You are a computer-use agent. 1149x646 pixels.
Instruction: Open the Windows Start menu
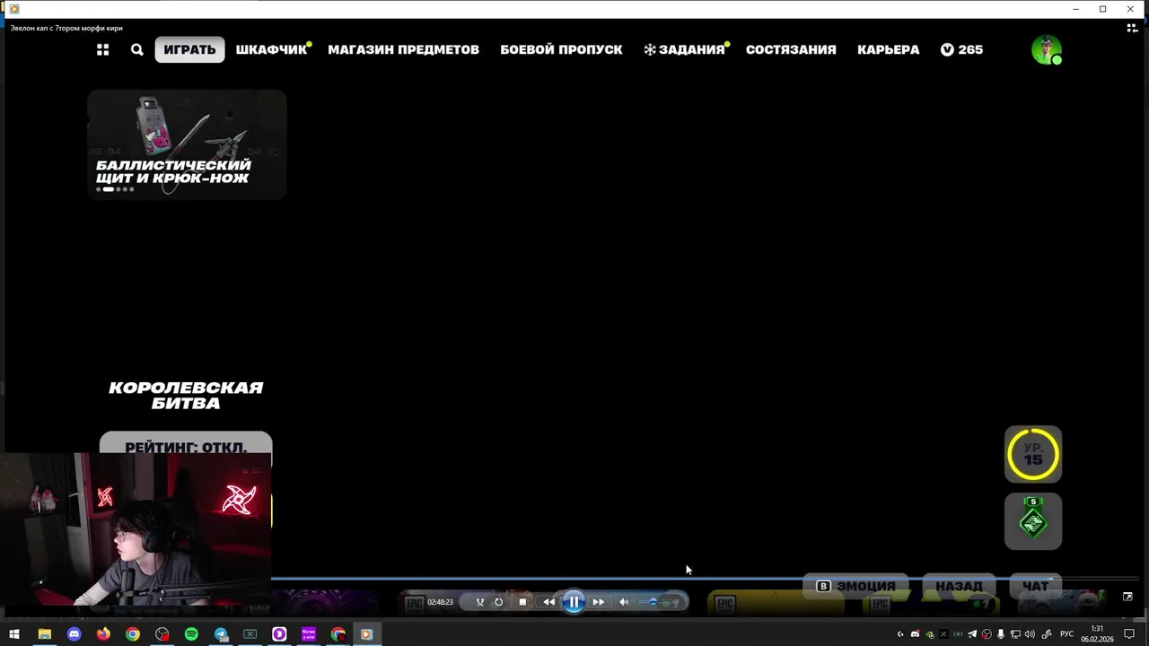click(14, 634)
